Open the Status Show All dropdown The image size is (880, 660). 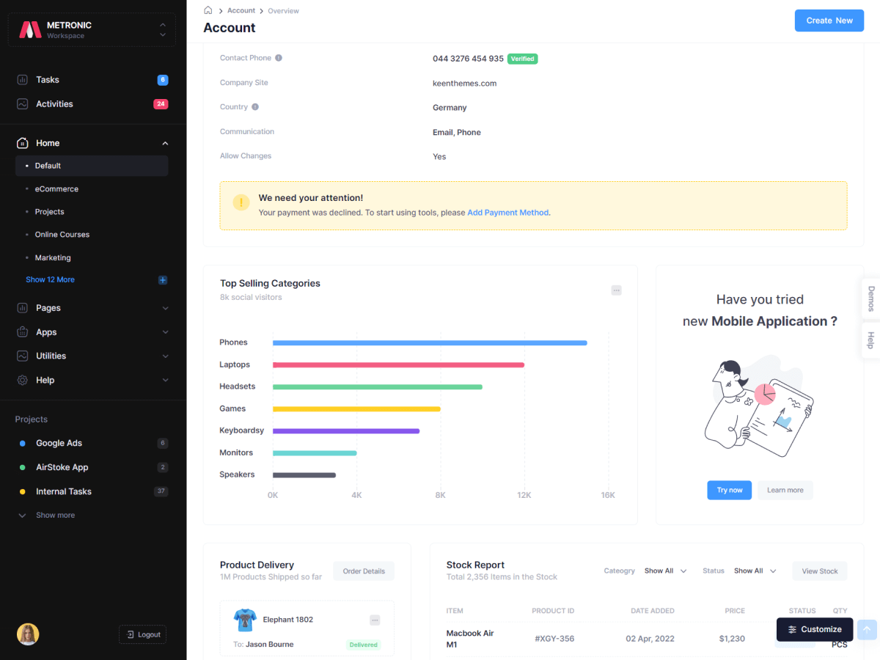(x=755, y=571)
